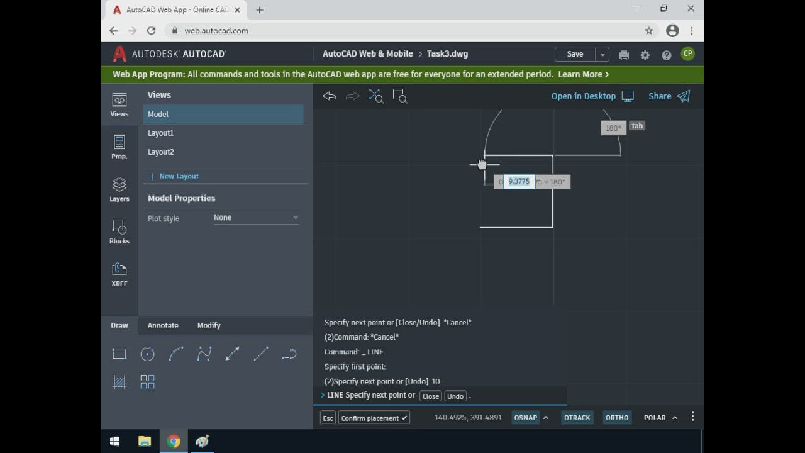Select the Model view

[x=223, y=114]
